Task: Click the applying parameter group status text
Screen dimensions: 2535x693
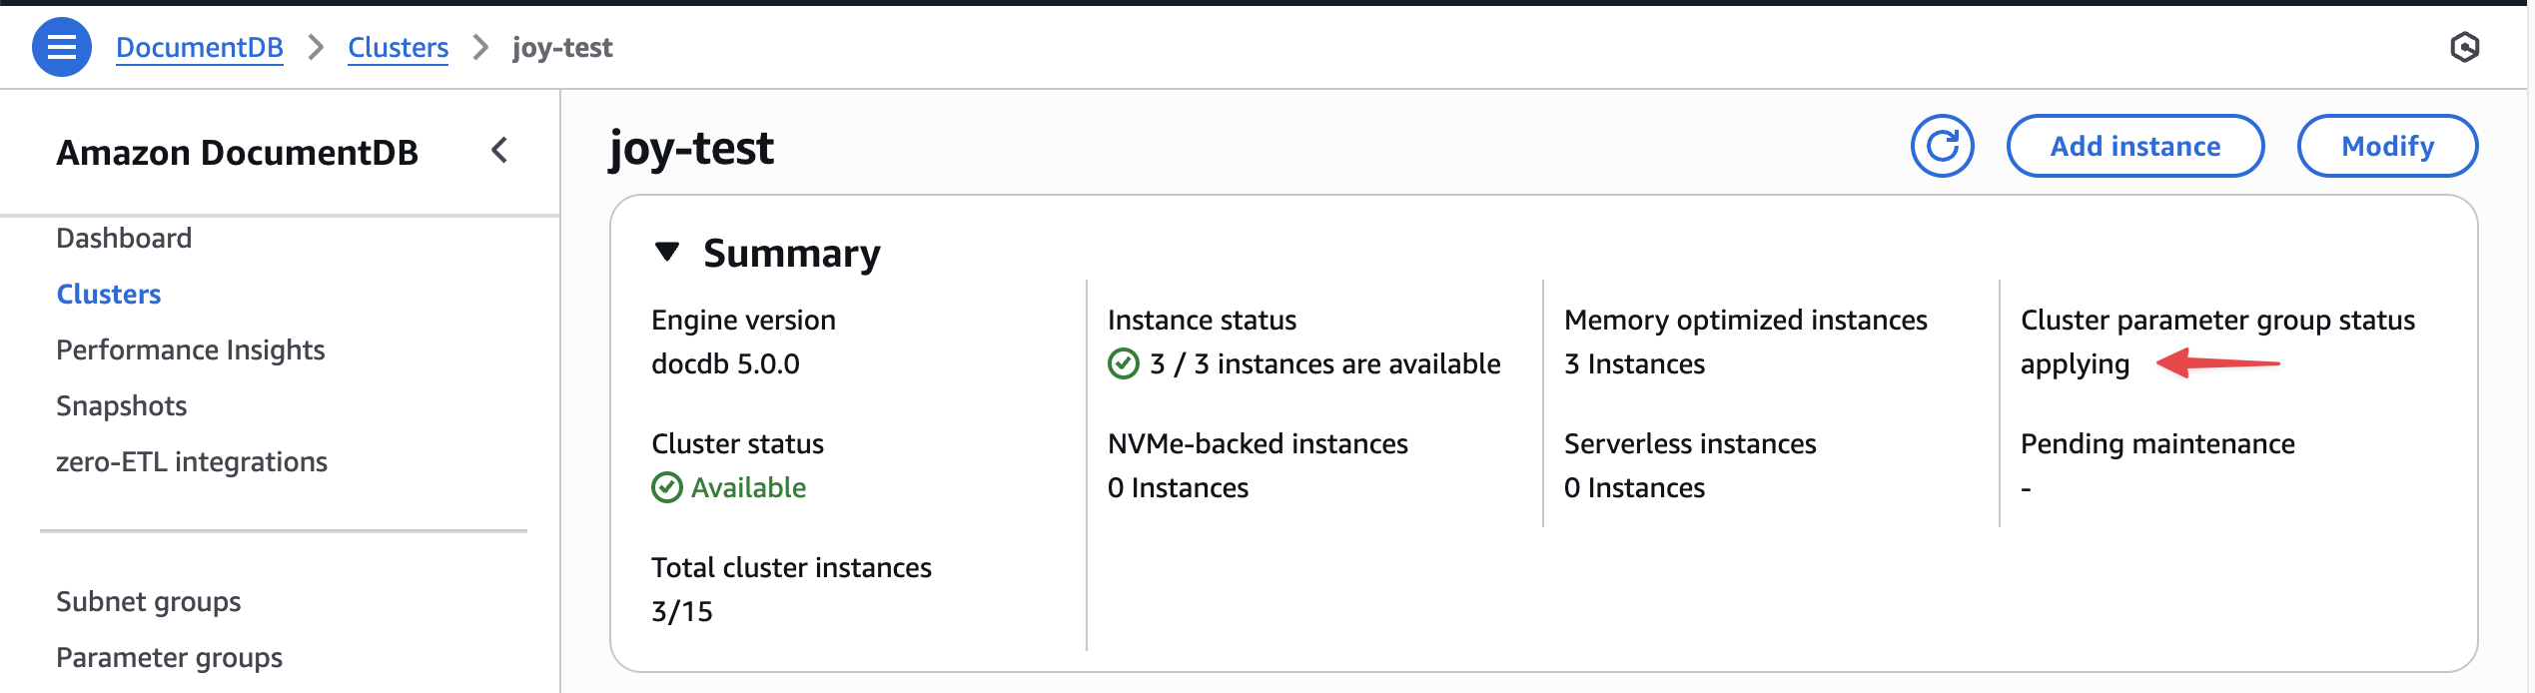Action: coord(2075,364)
